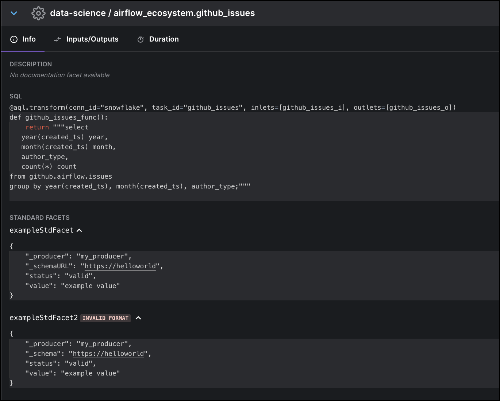This screenshot has width=500, height=401.
Task: Click the helloworld link in exampleStdFacet2
Action: click(x=108, y=353)
